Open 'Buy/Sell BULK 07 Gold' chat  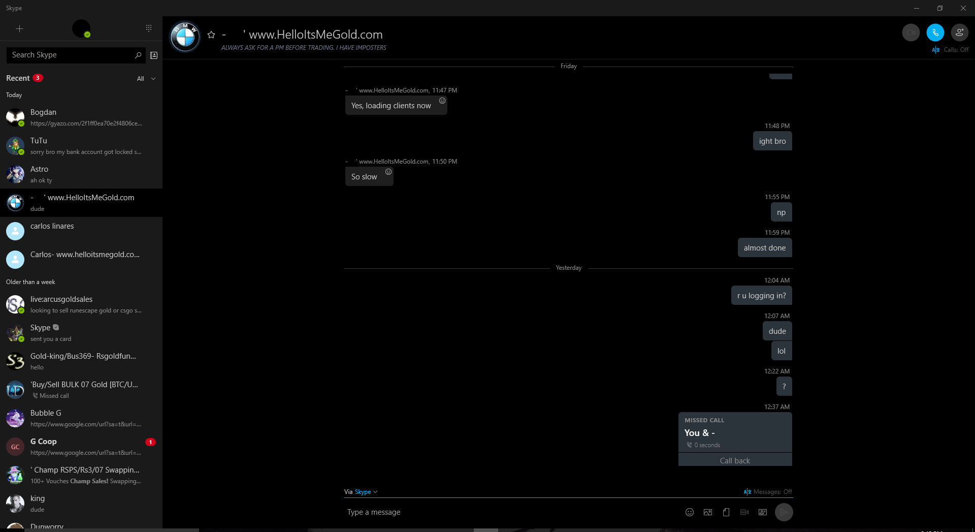[81, 390]
